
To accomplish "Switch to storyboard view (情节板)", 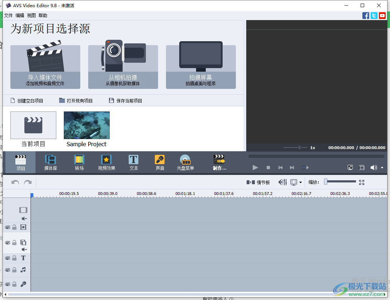I will point(258,182).
